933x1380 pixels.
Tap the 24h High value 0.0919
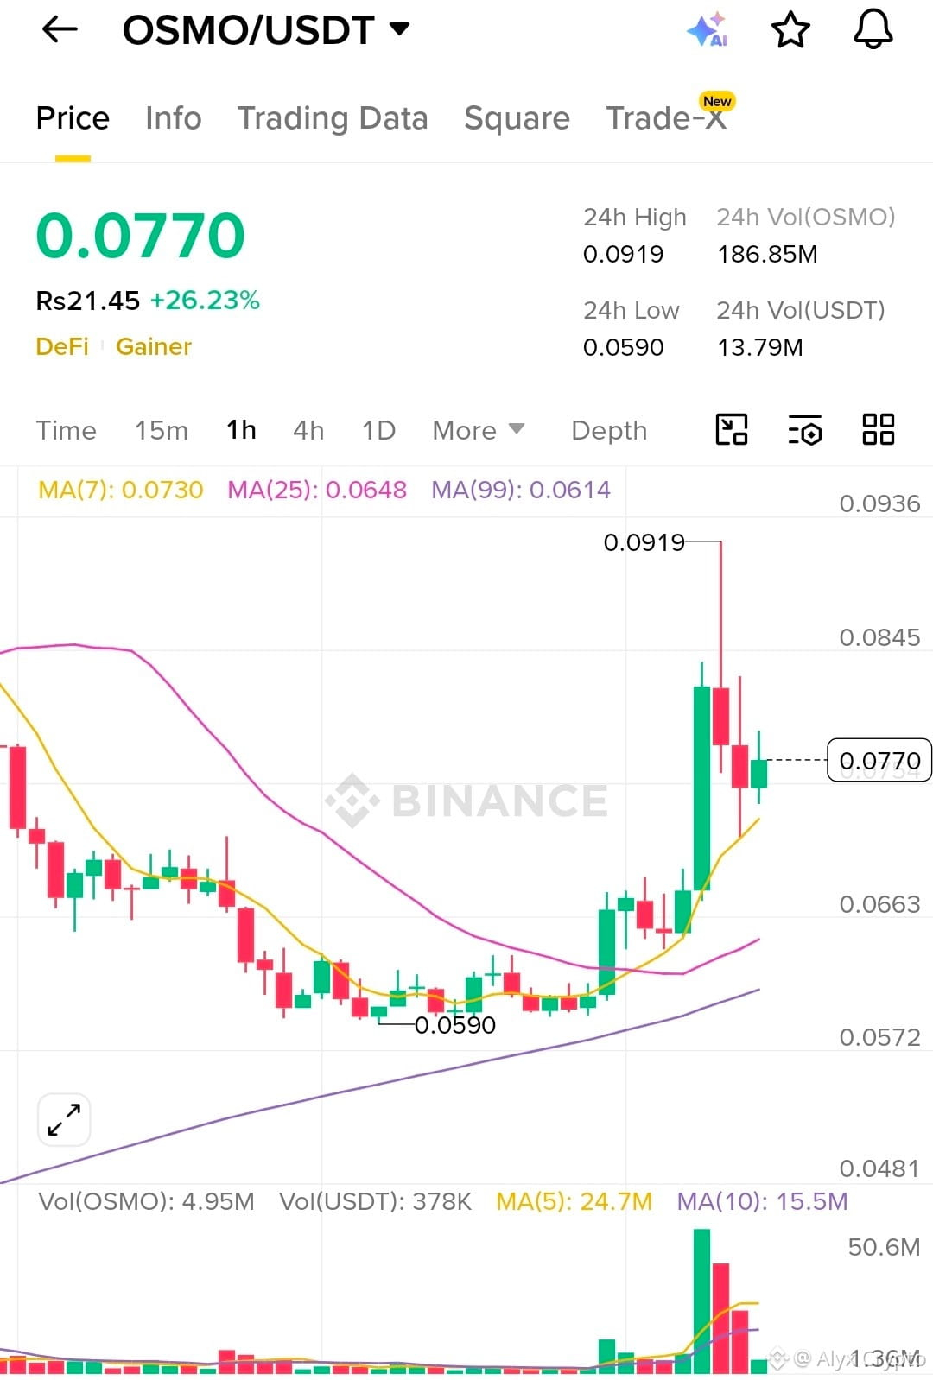(x=624, y=254)
